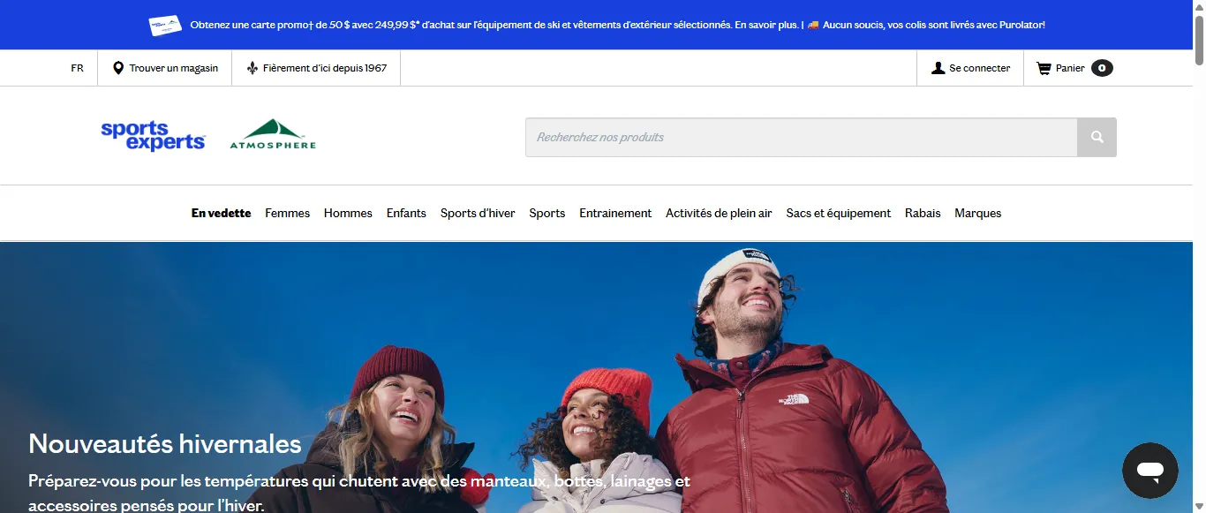Click the Atmosphere logo
Image resolution: width=1206 pixels, height=513 pixels.
point(273,135)
